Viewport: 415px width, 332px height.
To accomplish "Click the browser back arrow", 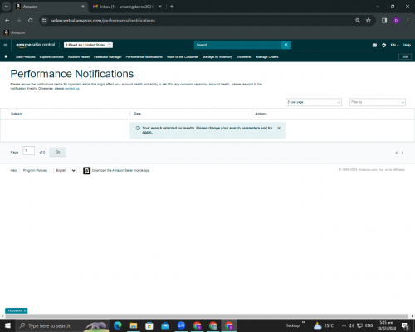I will click(x=7, y=21).
